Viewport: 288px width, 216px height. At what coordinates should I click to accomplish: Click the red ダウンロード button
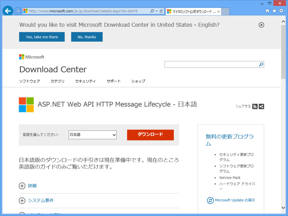(x=150, y=135)
